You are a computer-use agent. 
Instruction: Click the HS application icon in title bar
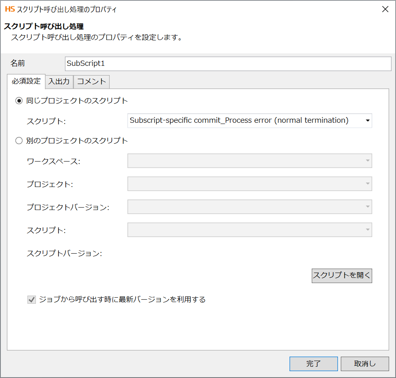click(10, 9)
